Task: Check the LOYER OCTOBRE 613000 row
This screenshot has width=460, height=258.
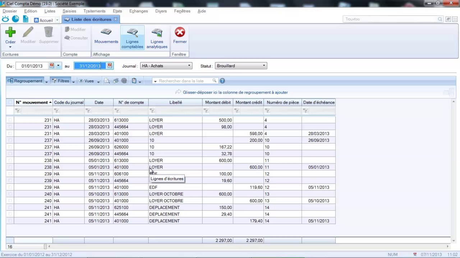Action: (x=10, y=194)
